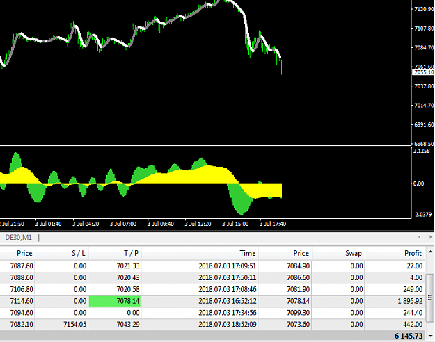This screenshot has height=342, width=435.
Task: Click the total profit 6 145.73
Action: pyautogui.click(x=409, y=336)
